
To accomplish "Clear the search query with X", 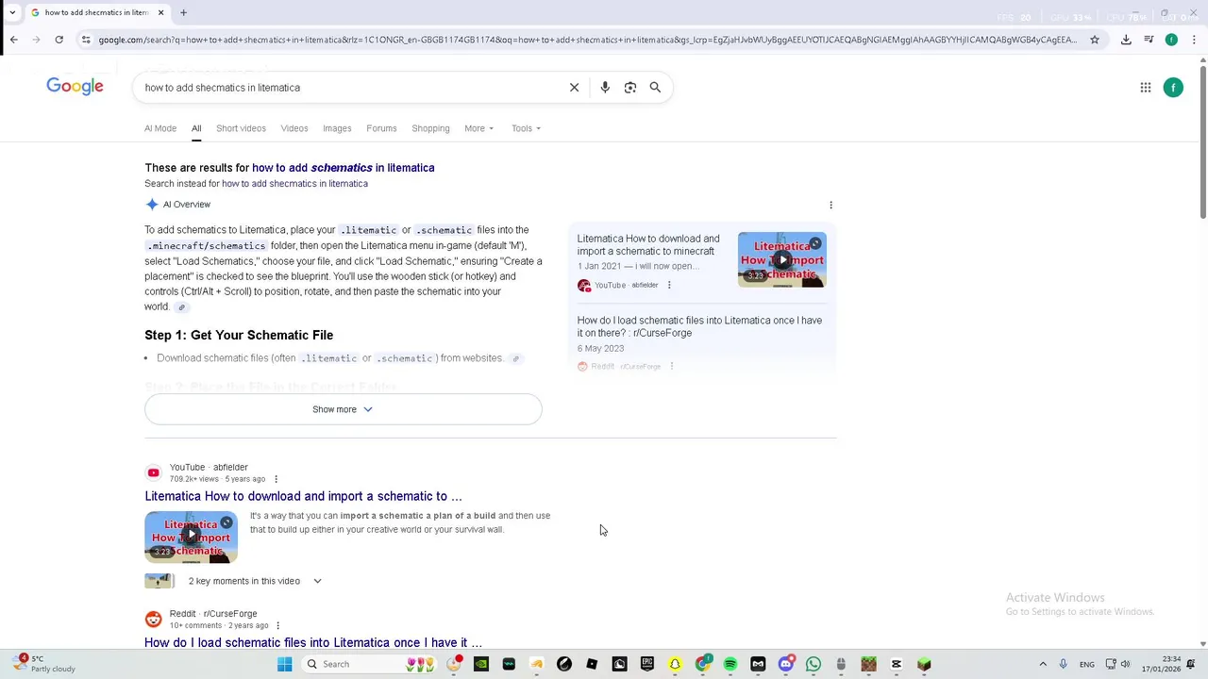I will [x=574, y=88].
